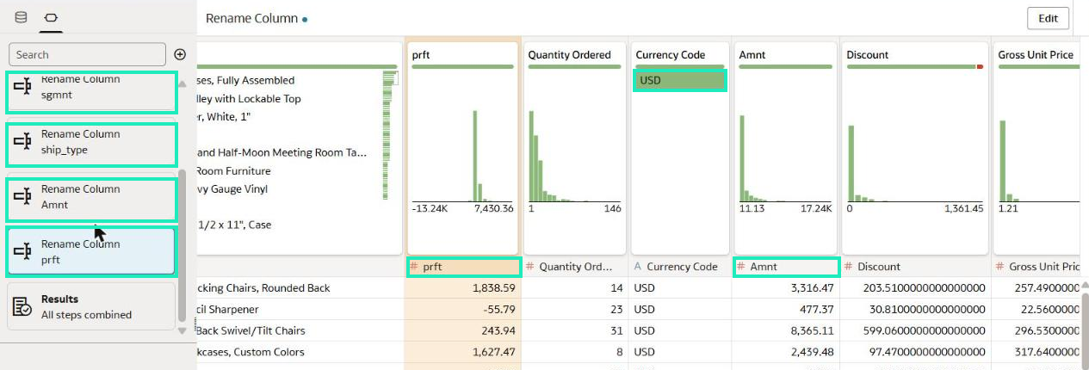This screenshot has height=370, width=1089.
Task: Click 'Room Furniture' value in first tile
Action: [x=233, y=171]
